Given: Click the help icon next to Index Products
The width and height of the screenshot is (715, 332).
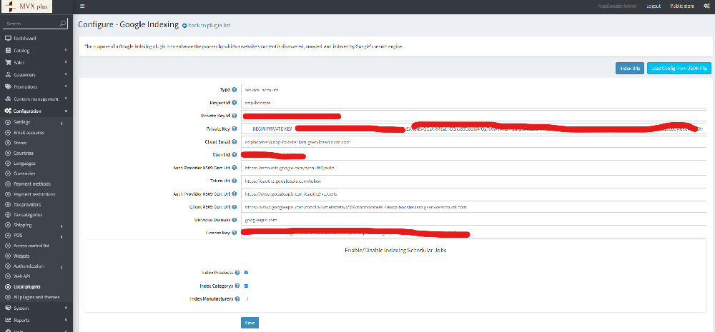Looking at the screenshot, I should click(x=237, y=273).
